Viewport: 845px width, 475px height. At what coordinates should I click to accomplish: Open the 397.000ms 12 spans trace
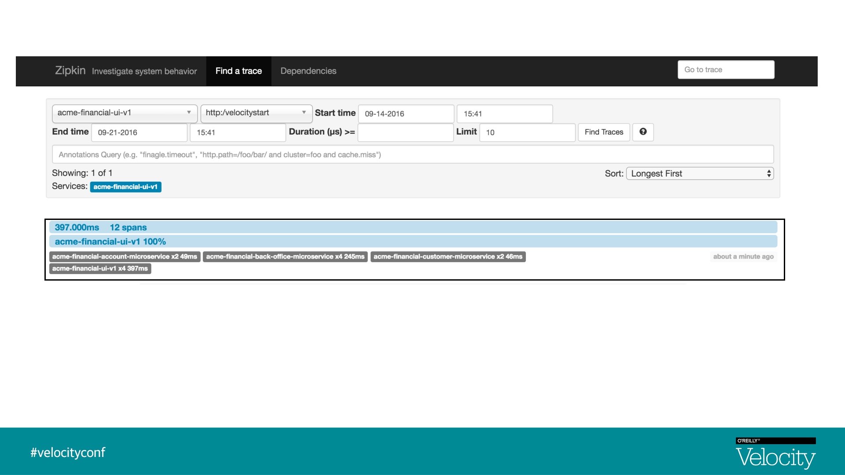click(101, 227)
